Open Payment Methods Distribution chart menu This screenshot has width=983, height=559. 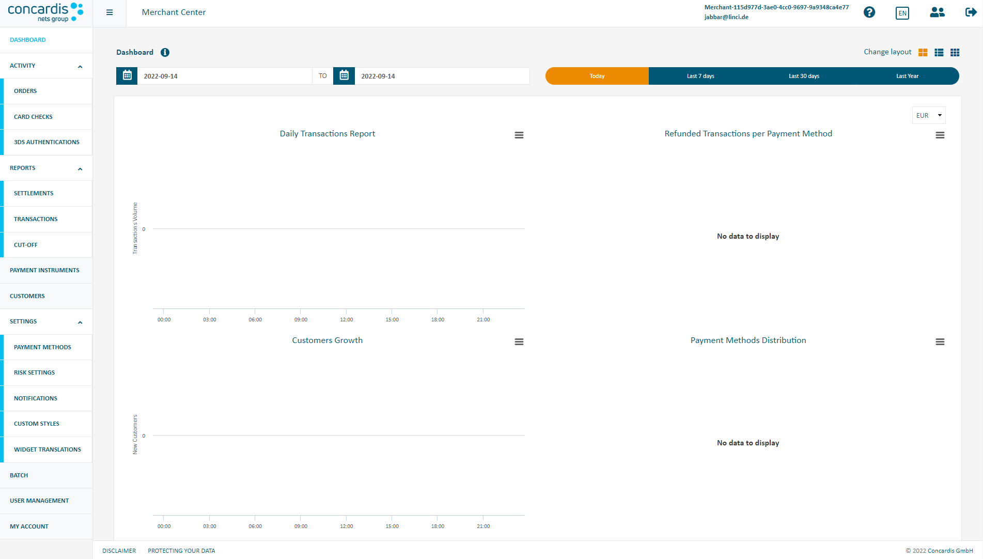[x=940, y=342]
